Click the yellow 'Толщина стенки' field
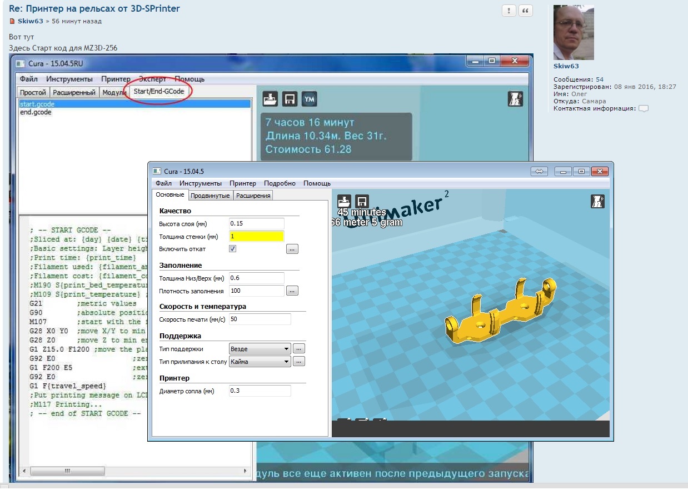This screenshot has width=688, height=490. [256, 237]
